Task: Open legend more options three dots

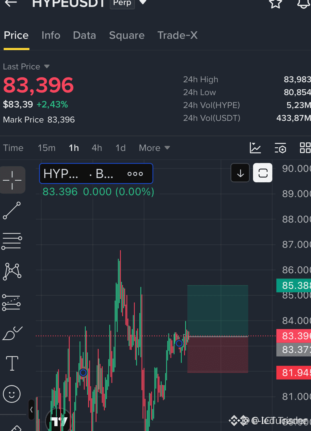Action: pyautogui.click(x=135, y=174)
